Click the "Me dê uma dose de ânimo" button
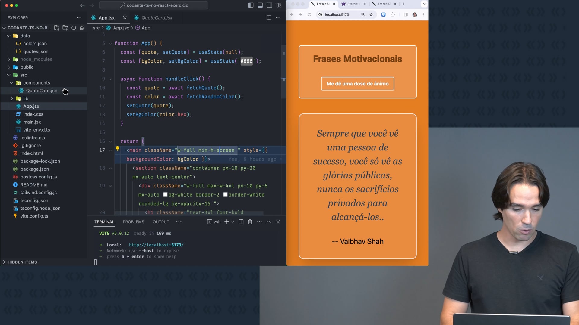The image size is (579, 325). [x=357, y=84]
